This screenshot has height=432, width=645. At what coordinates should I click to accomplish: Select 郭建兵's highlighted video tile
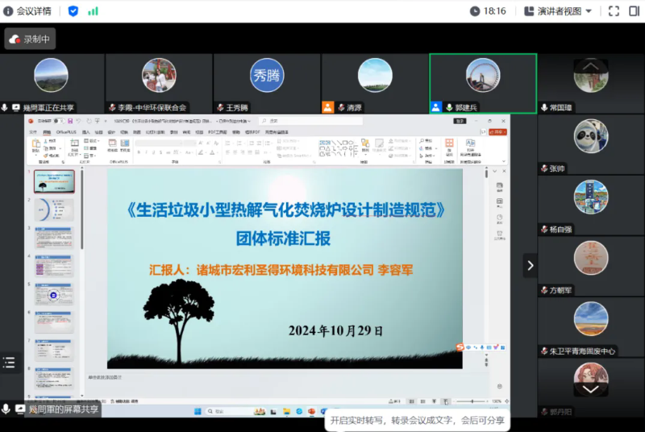[483, 83]
